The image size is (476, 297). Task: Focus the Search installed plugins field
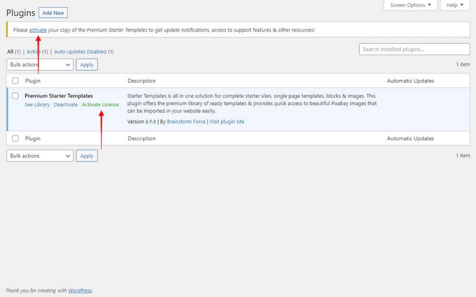415,49
